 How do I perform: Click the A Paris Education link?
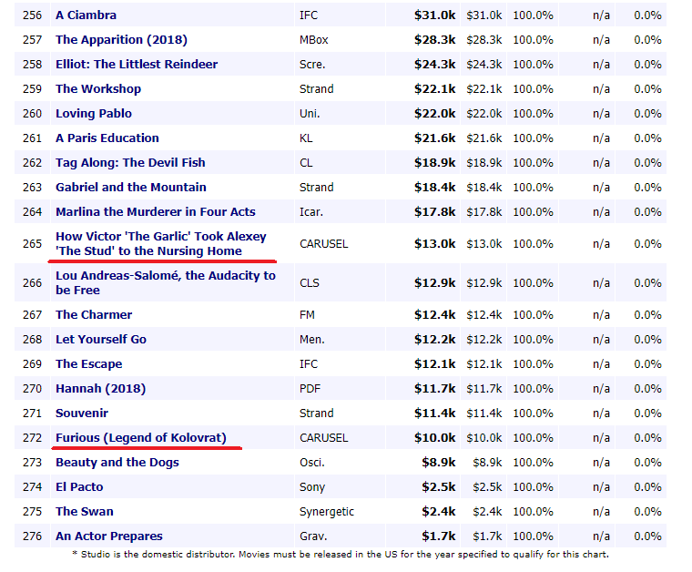[107, 138]
